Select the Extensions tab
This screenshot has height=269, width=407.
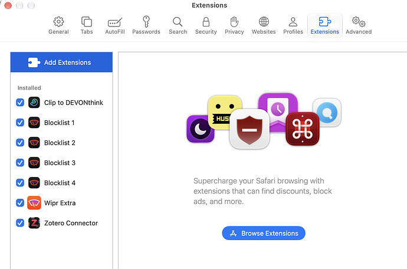325,25
